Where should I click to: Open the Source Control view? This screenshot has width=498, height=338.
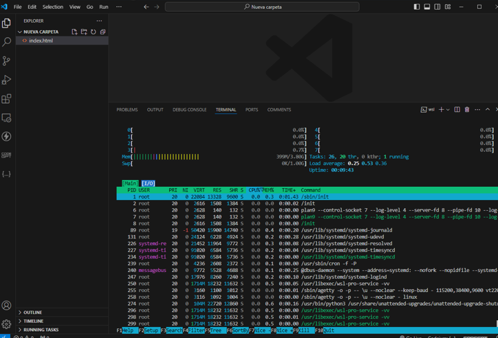(7, 61)
